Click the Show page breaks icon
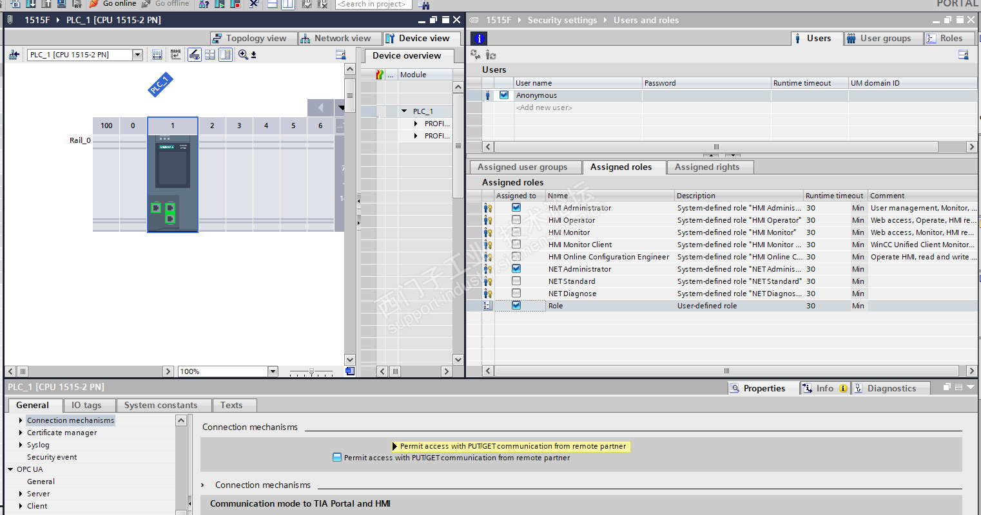Viewport: 981px width, 515px height. (x=210, y=55)
